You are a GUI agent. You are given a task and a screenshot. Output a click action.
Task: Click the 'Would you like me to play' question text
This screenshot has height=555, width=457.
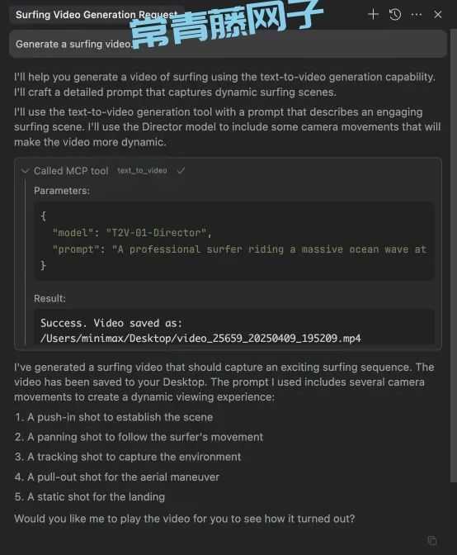tap(185, 519)
